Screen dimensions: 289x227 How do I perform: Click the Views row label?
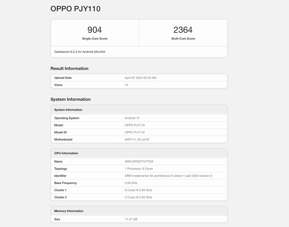click(x=58, y=85)
